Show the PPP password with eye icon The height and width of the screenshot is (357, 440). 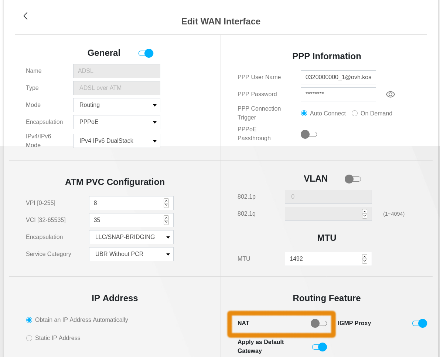click(x=390, y=94)
